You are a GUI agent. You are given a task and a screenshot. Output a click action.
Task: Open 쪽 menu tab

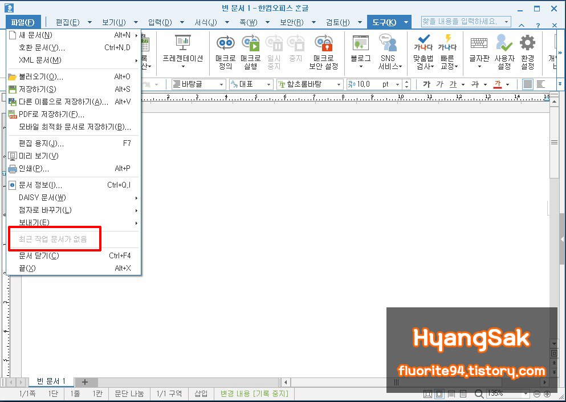tap(249, 22)
